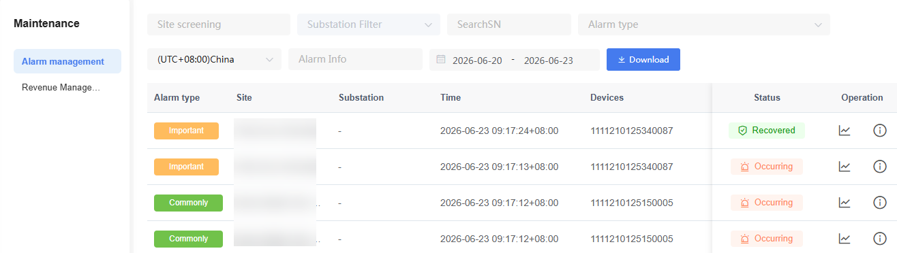The width and height of the screenshot is (897, 253).
Task: Open the Alarm type dropdown
Action: coord(704,24)
